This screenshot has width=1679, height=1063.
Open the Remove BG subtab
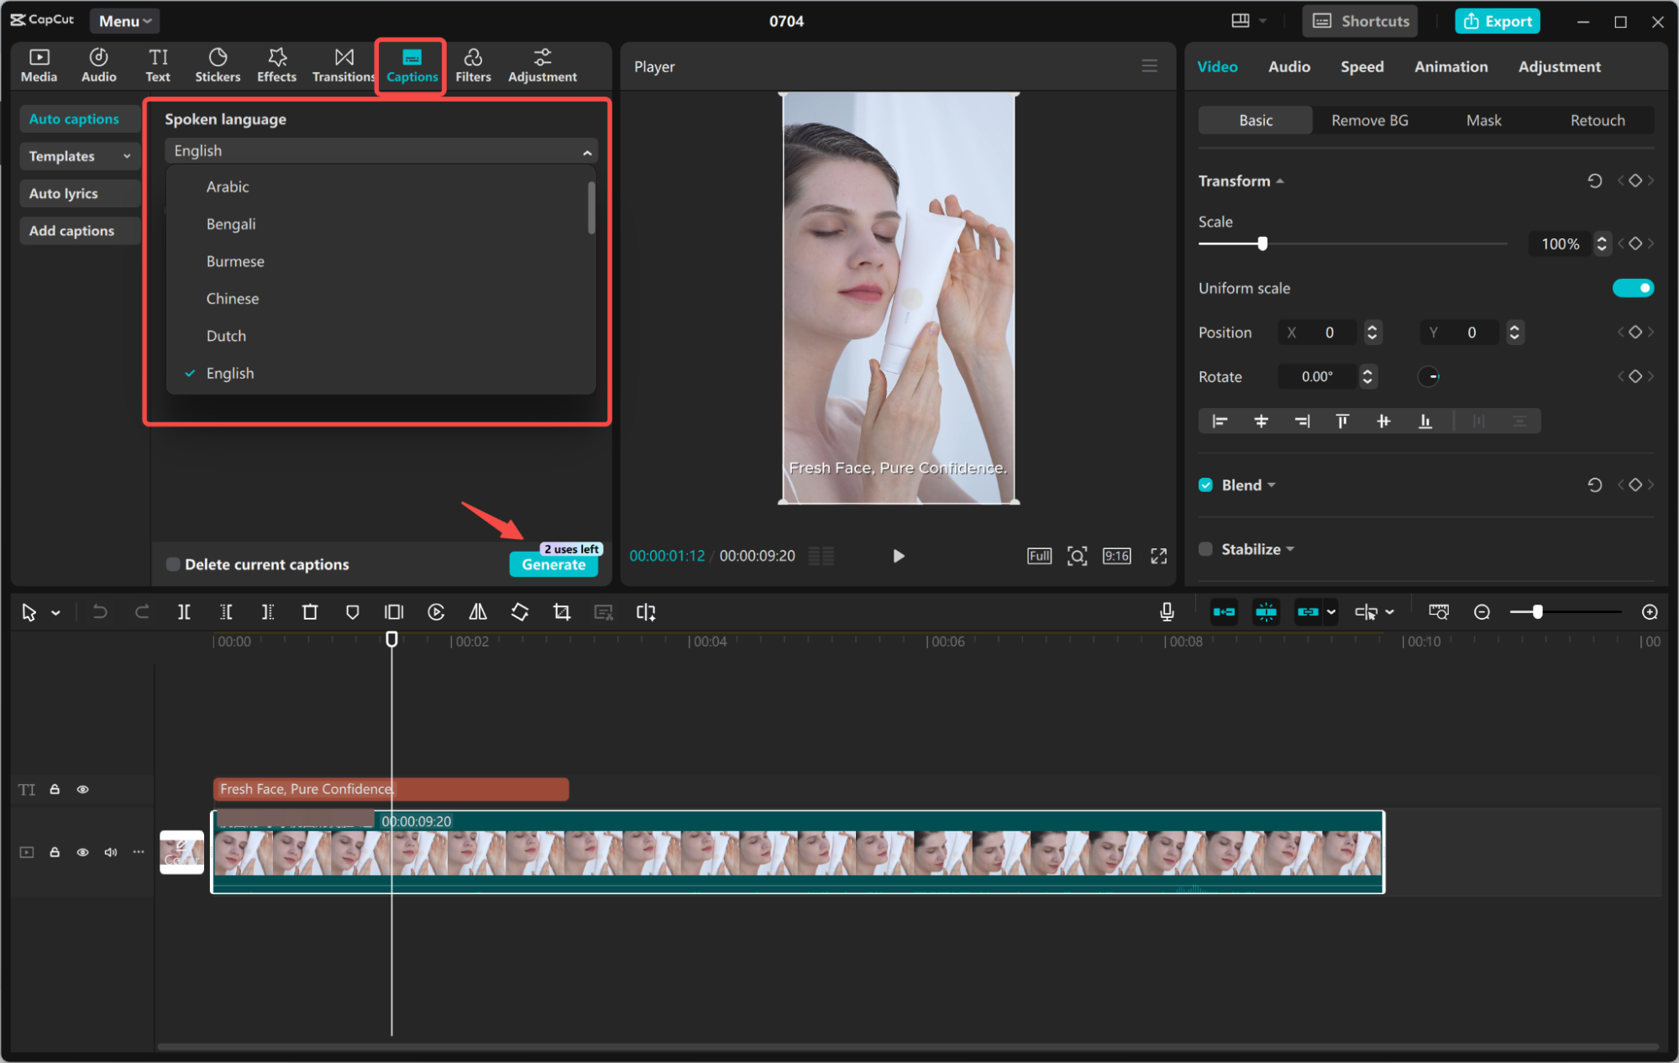click(x=1369, y=120)
